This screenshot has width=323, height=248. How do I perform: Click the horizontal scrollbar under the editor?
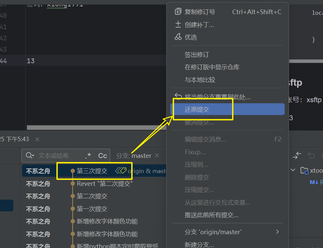96,127
